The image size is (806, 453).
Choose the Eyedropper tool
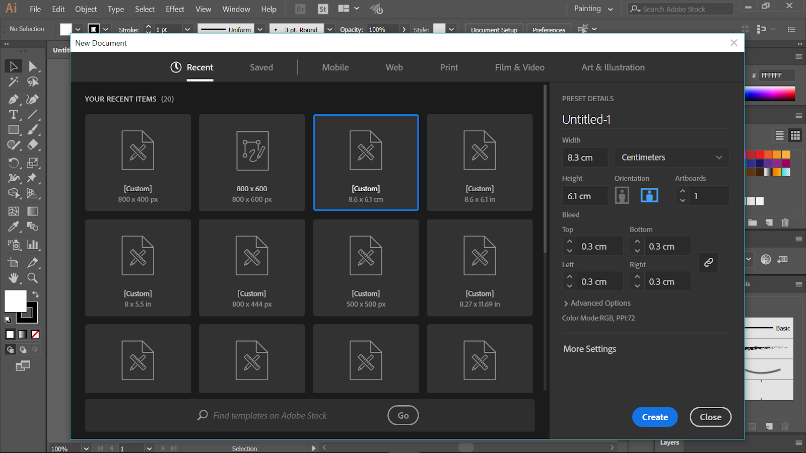[14, 226]
